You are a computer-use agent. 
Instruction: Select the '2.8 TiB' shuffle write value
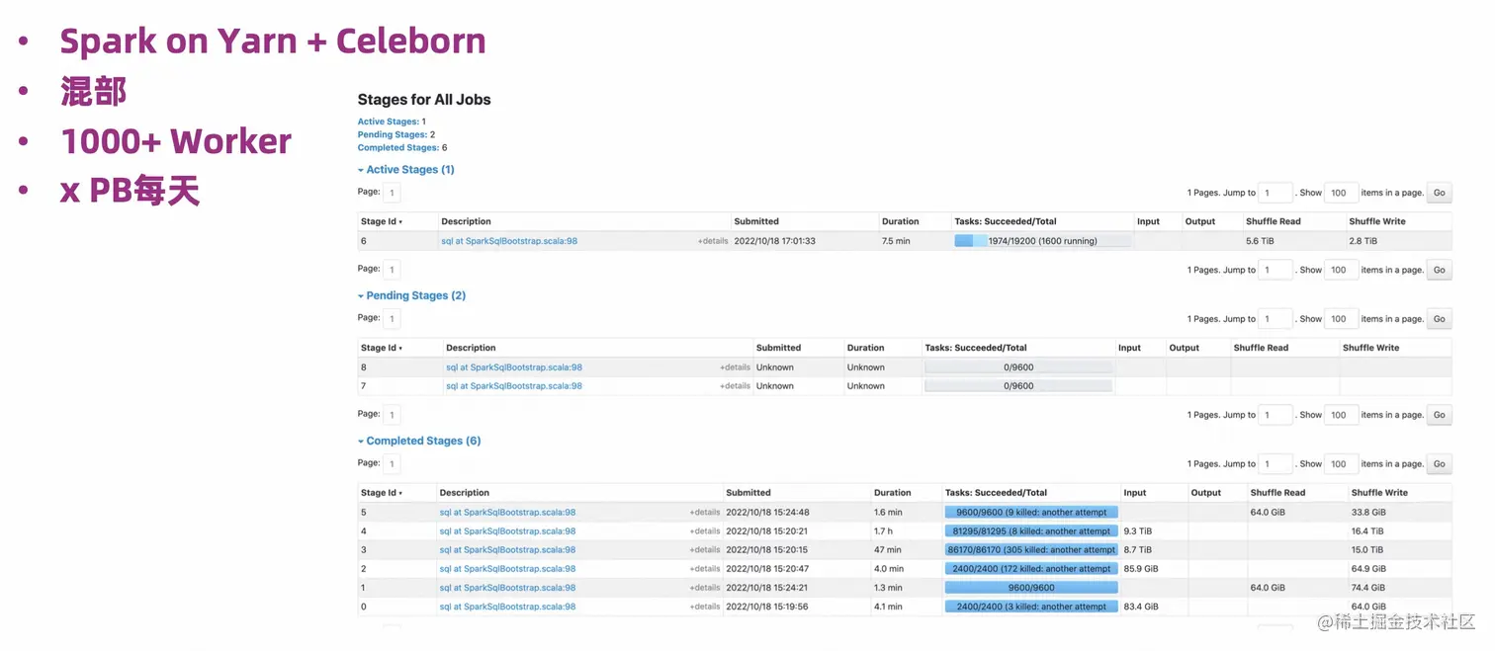[1363, 241]
